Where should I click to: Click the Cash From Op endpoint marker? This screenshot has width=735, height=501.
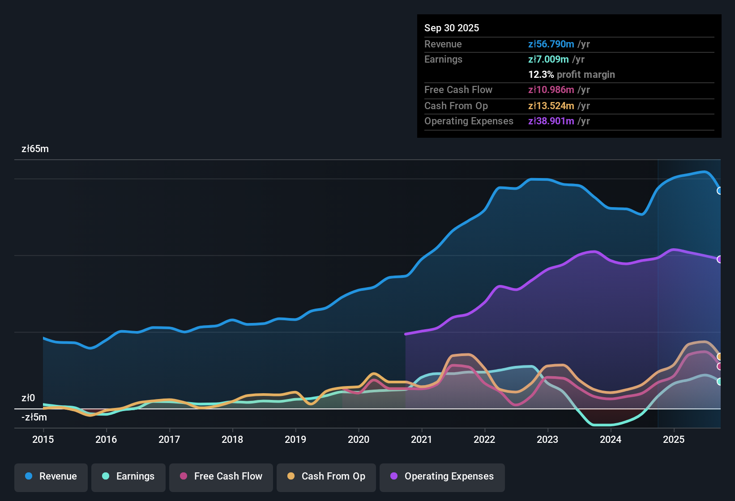[x=720, y=356]
